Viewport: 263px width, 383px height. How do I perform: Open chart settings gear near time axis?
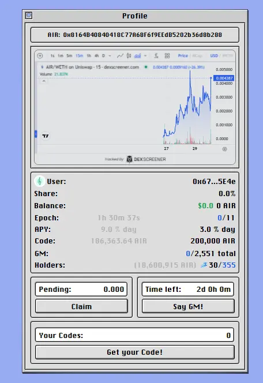225,149
